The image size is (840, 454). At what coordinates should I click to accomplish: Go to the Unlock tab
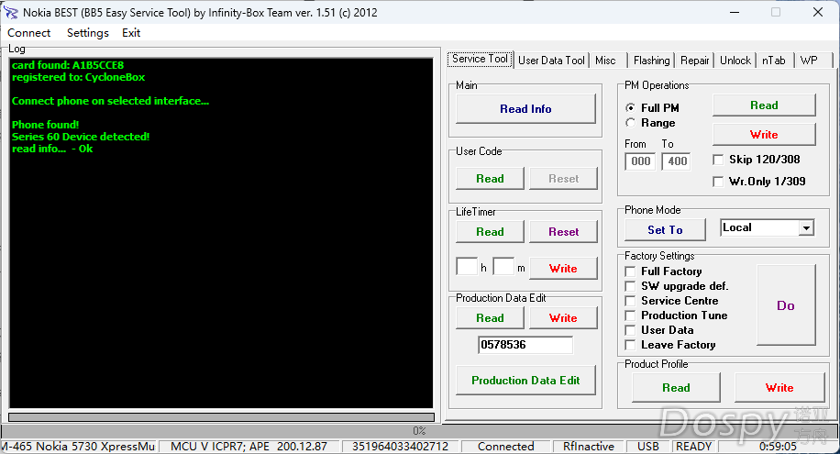(735, 60)
